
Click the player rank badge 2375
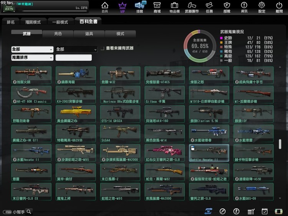click(x=8, y=8)
